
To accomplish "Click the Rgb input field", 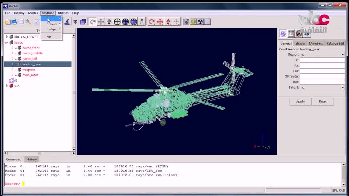I will tap(322, 82).
